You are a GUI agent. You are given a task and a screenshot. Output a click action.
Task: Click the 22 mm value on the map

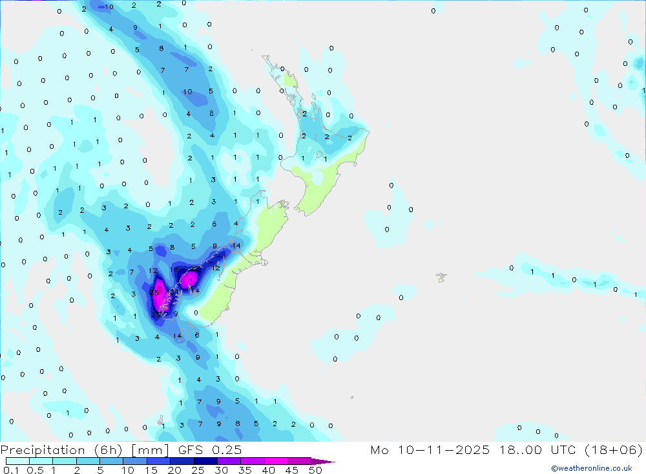(194, 268)
